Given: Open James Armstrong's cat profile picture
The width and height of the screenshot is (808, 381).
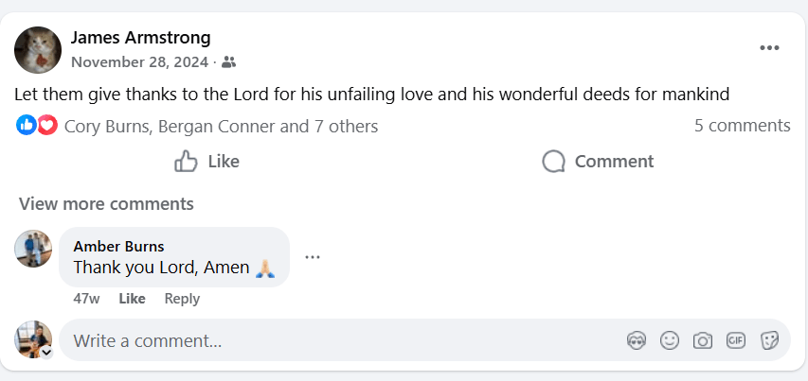Looking at the screenshot, I should click(x=38, y=49).
